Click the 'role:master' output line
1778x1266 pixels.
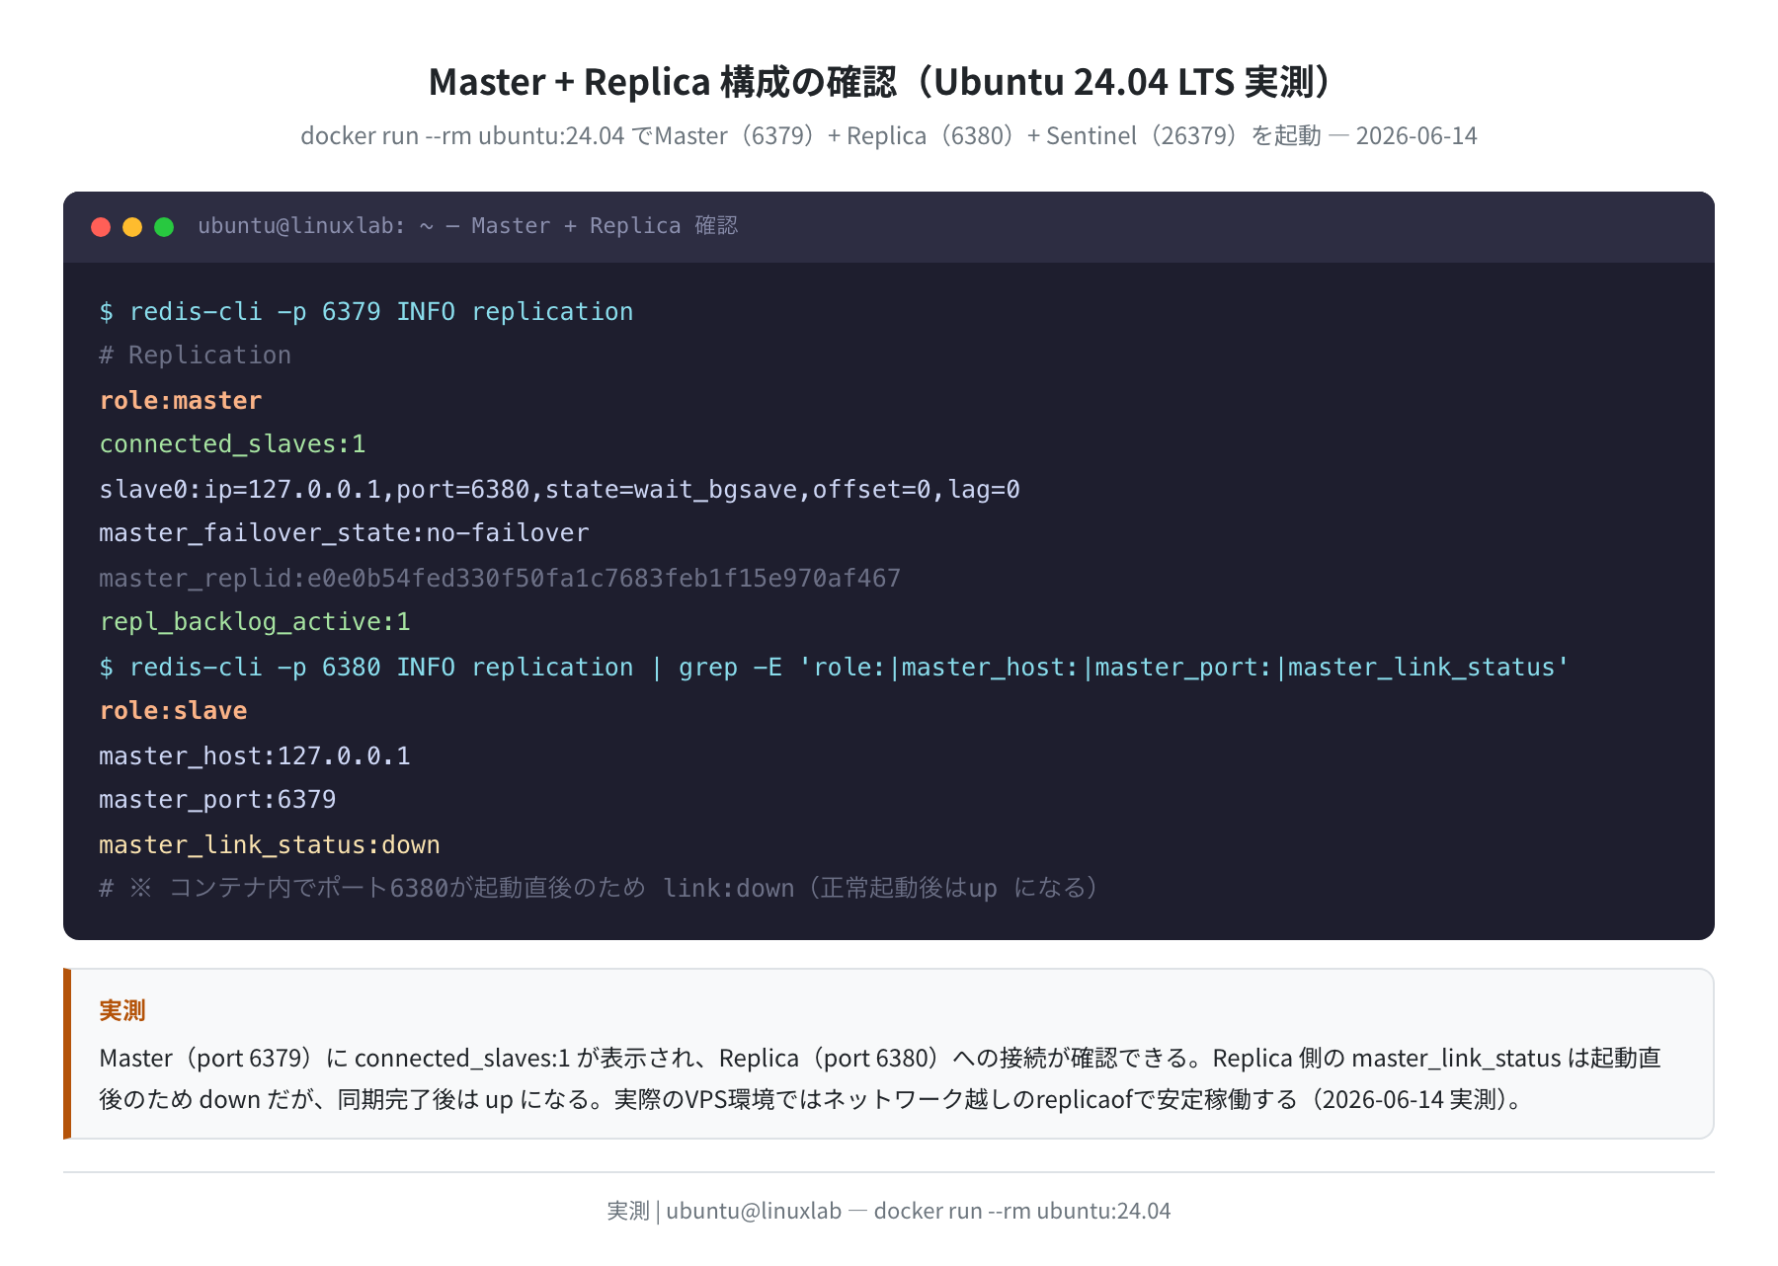click(181, 400)
